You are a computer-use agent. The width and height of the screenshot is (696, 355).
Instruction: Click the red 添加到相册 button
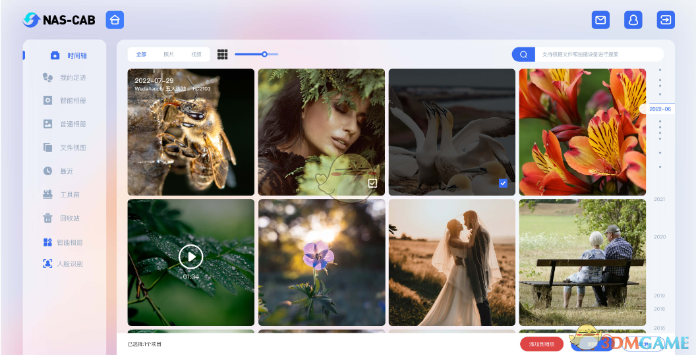[x=542, y=344]
